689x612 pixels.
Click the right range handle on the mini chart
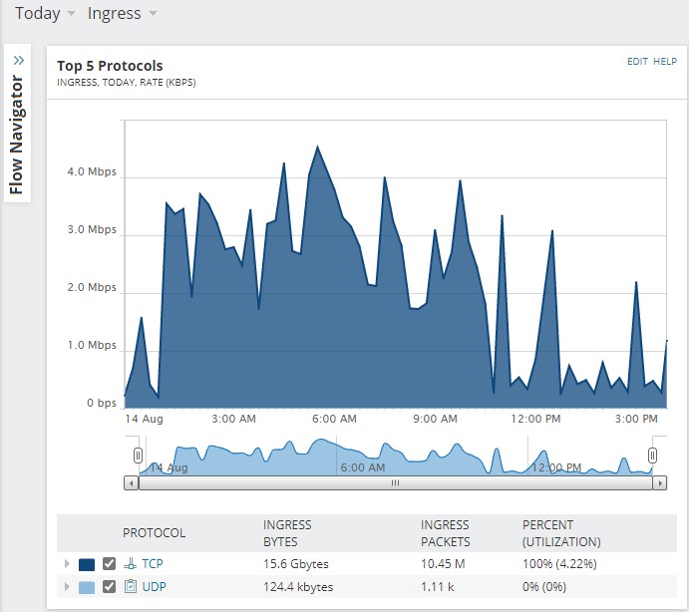(652, 456)
